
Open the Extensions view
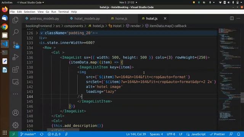click(15, 69)
